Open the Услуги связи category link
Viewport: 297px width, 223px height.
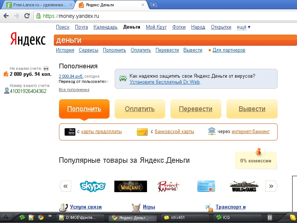tap(86, 207)
